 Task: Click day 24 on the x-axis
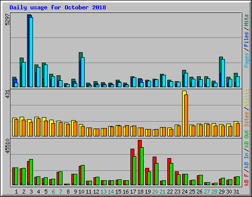point(185,192)
